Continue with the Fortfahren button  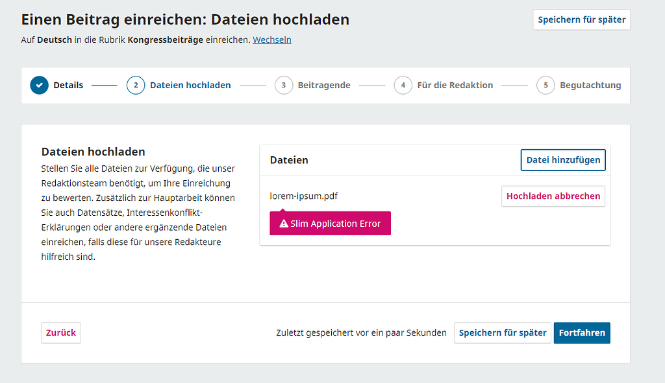pyautogui.click(x=582, y=332)
